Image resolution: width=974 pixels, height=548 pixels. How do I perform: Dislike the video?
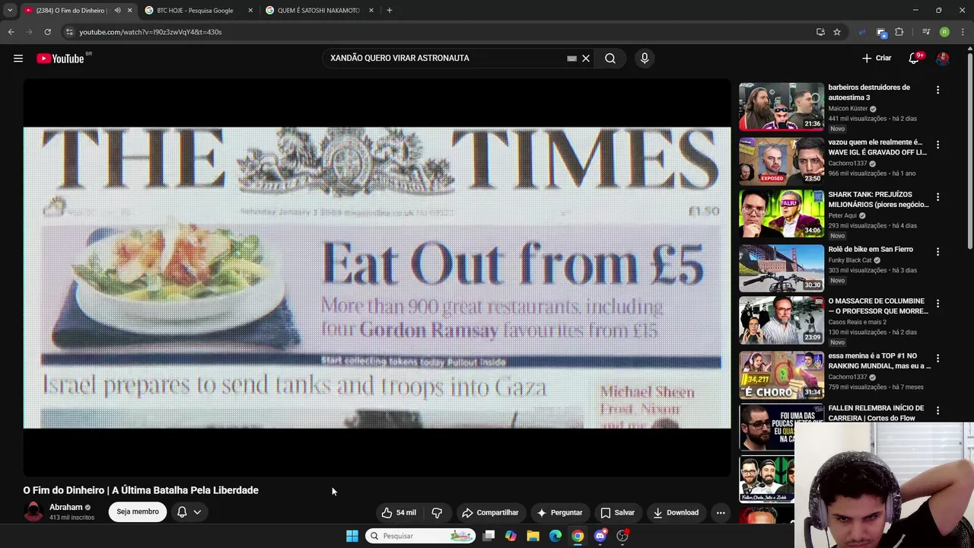pos(437,512)
